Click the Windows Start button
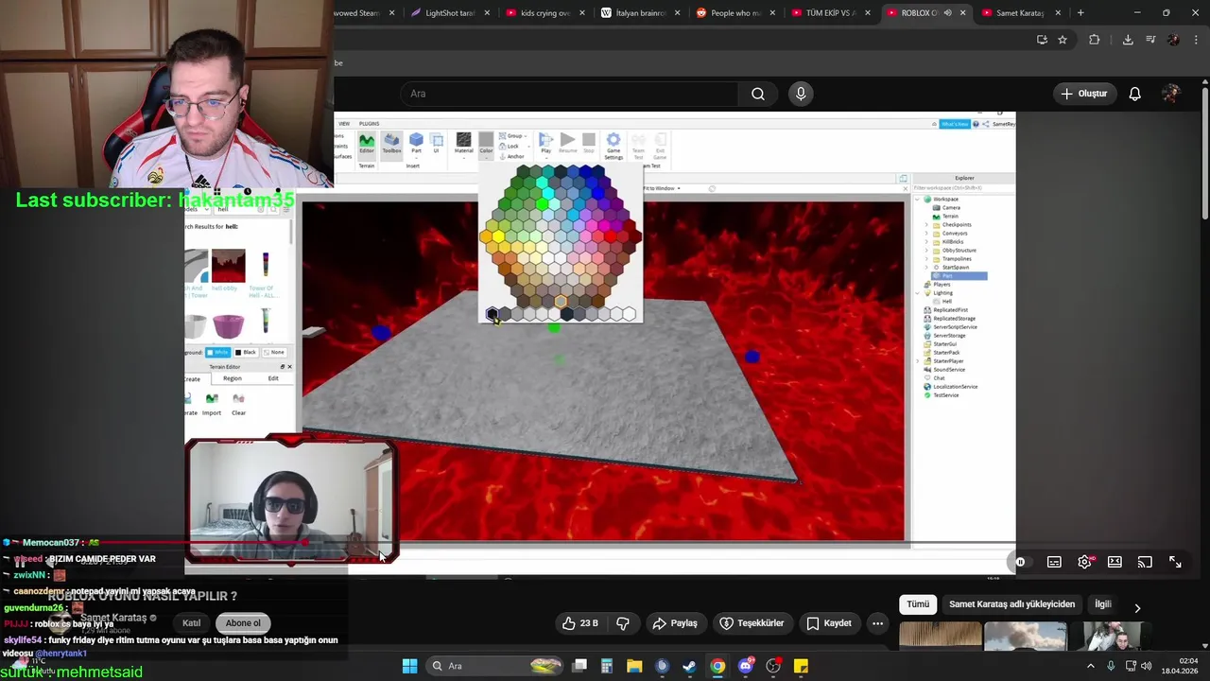This screenshot has width=1210, height=681. (409, 666)
